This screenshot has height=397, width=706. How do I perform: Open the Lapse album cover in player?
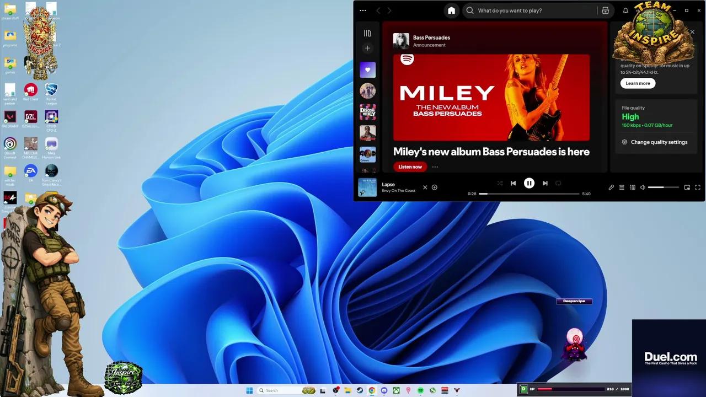(367, 187)
